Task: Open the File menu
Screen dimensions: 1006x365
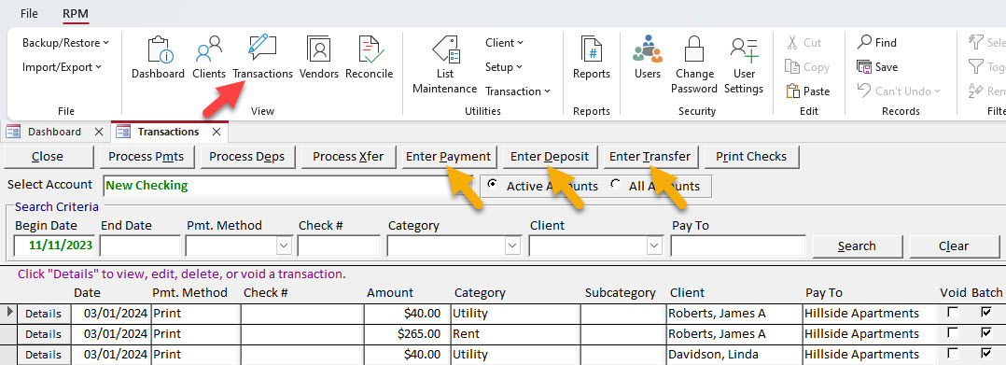Action: tap(29, 13)
